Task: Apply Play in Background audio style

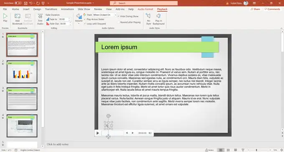Action: pyautogui.click(x=159, y=19)
